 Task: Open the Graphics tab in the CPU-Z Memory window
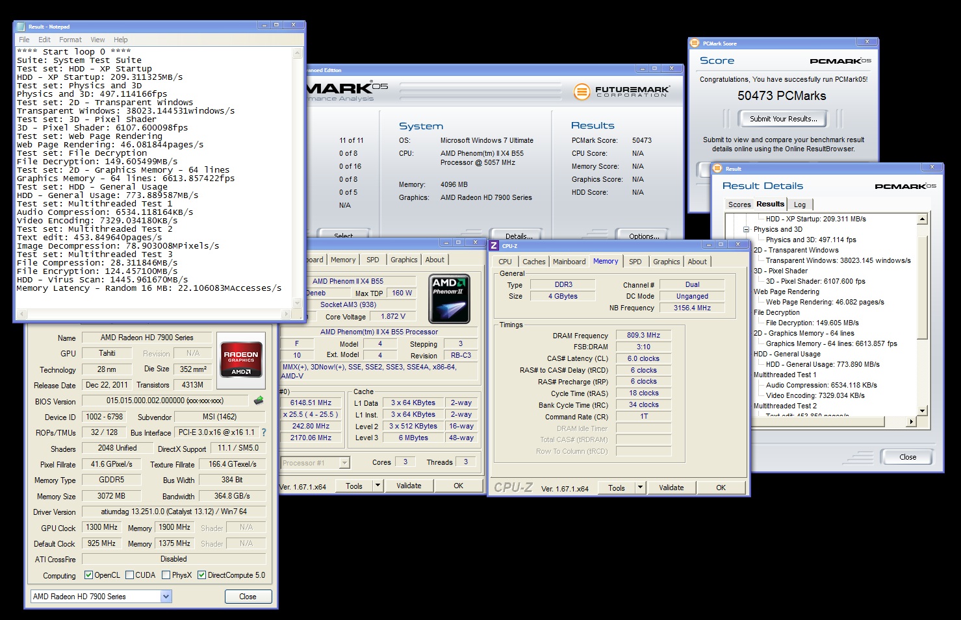click(x=667, y=262)
